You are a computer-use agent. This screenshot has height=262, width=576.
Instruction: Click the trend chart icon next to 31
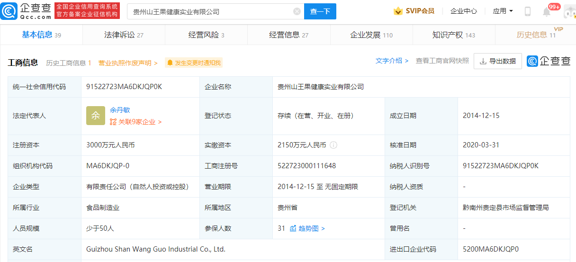click(x=293, y=228)
